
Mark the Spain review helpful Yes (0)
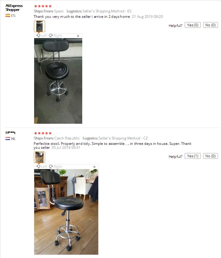(x=193, y=25)
